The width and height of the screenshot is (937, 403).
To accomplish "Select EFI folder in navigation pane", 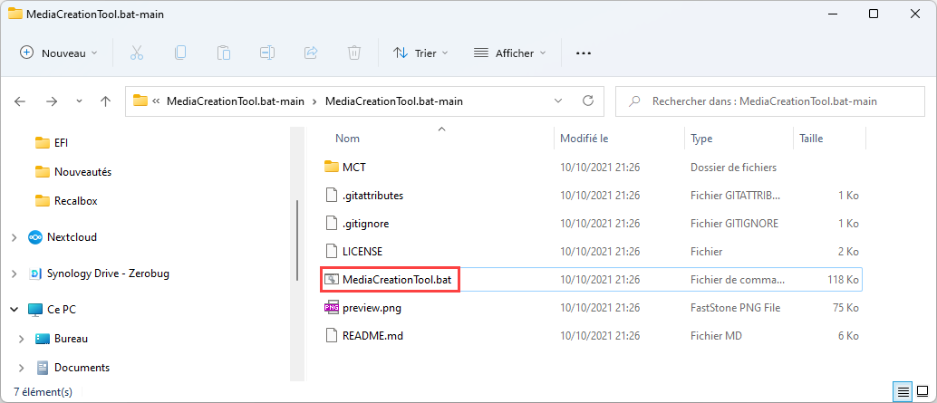I will 61,143.
